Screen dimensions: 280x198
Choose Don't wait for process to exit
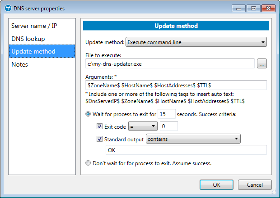pos(89,163)
